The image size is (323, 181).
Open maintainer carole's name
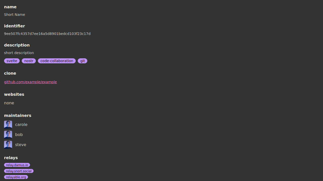[21, 125]
